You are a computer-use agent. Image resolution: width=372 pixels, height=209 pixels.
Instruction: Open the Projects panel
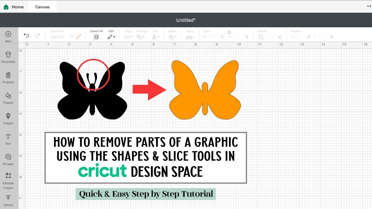pyautogui.click(x=8, y=78)
